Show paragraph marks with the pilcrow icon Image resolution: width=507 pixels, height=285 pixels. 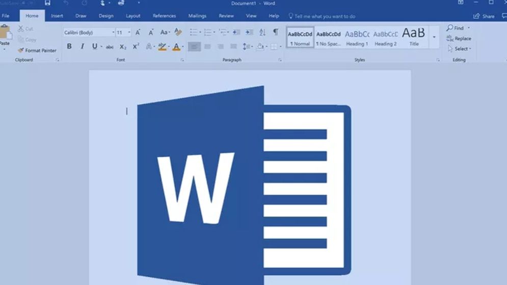pyautogui.click(x=276, y=32)
